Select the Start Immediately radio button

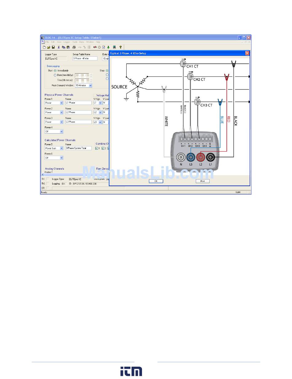[55, 70]
